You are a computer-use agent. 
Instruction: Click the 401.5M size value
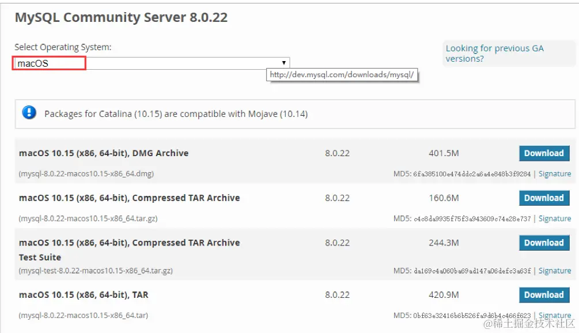click(x=444, y=153)
